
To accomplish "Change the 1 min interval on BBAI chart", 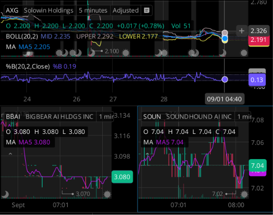I will pyautogui.click(x=106, y=117).
